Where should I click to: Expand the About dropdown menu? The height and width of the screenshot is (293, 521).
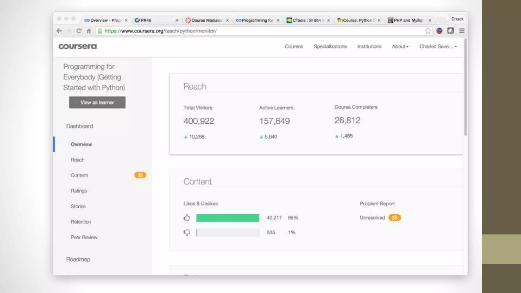tap(400, 46)
